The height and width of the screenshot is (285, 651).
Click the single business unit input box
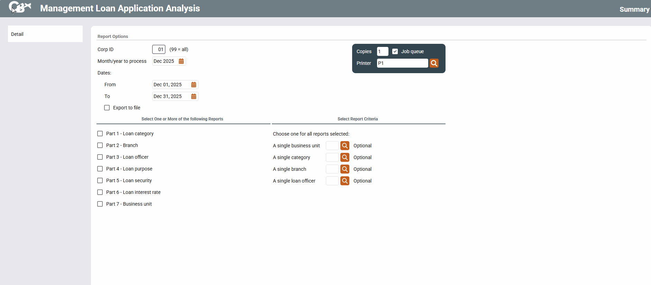[x=332, y=146]
